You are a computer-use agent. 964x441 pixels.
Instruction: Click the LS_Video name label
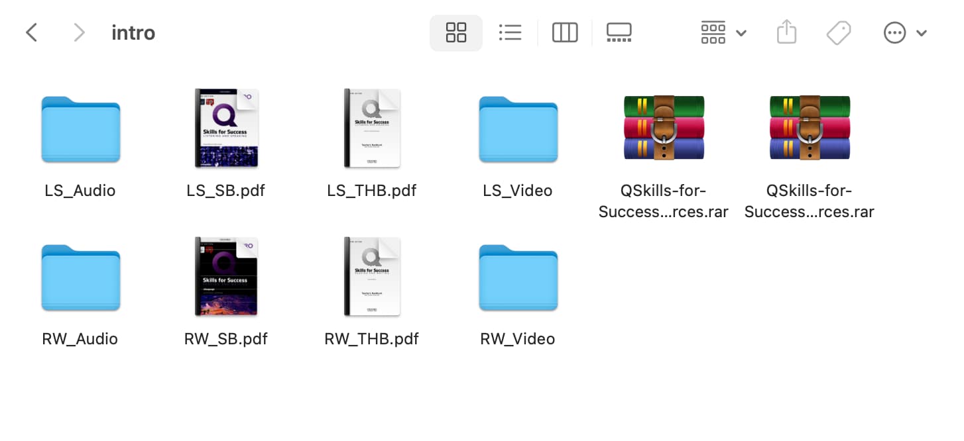pyautogui.click(x=518, y=191)
